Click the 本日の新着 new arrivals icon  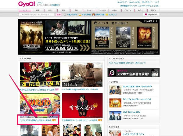80,15
